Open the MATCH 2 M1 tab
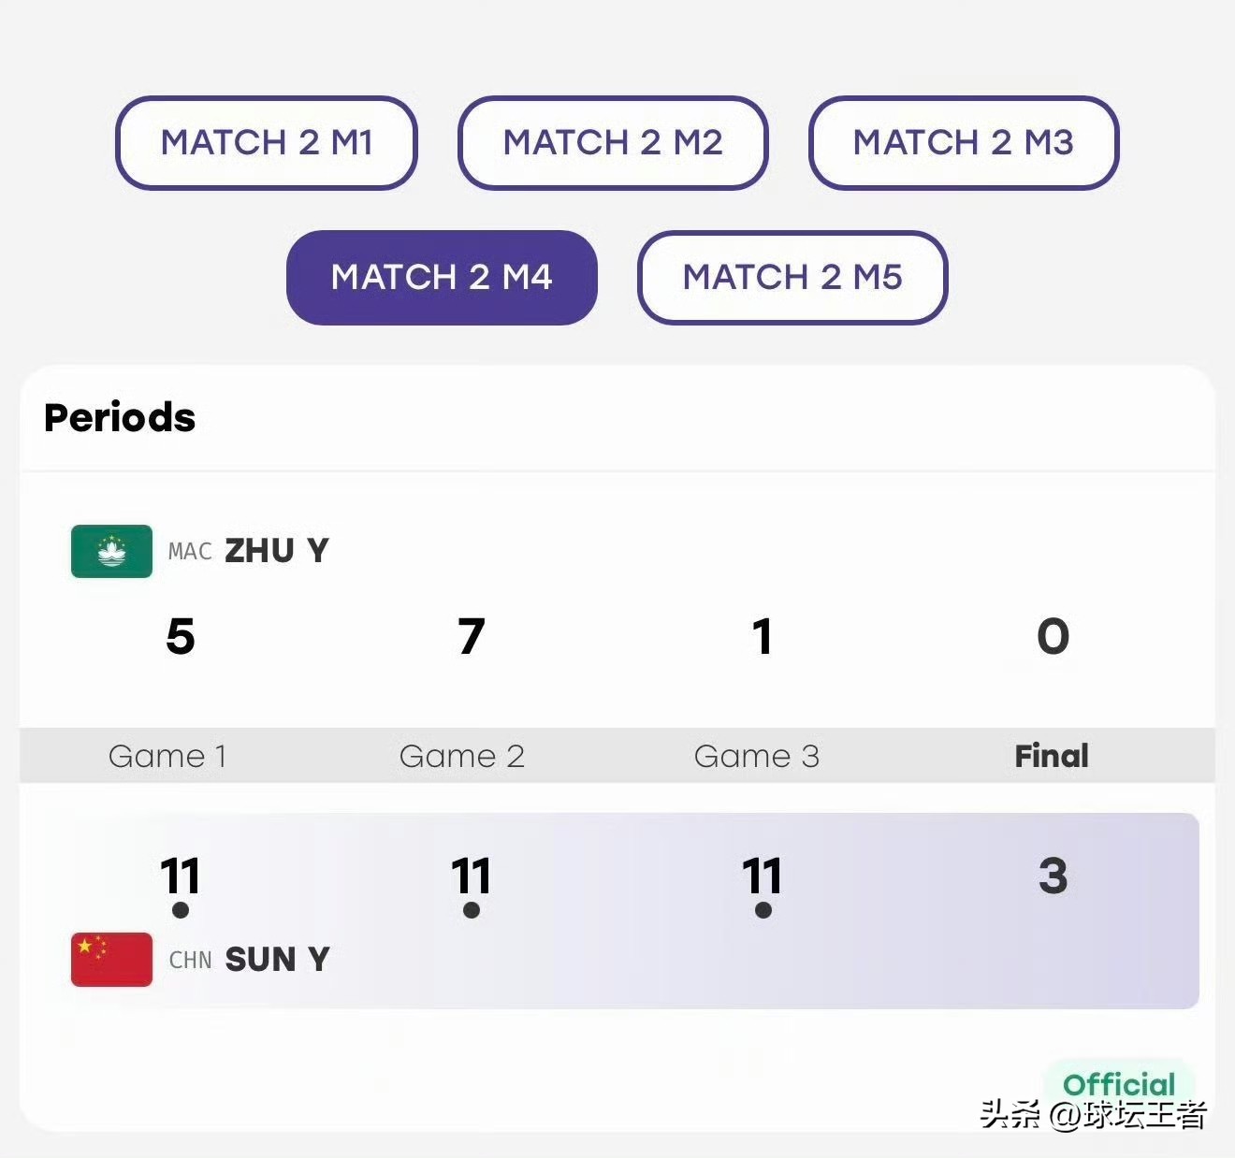The width and height of the screenshot is (1235, 1158). 267,143
